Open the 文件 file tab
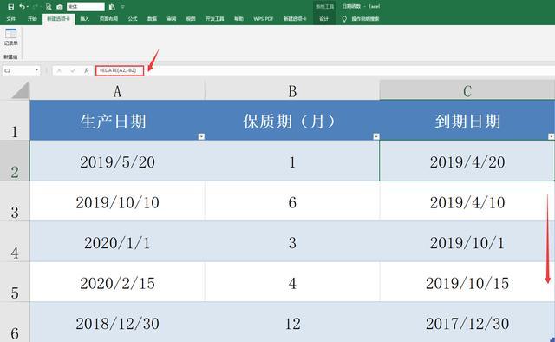Viewport: 555px width, 342px height. coord(11,19)
